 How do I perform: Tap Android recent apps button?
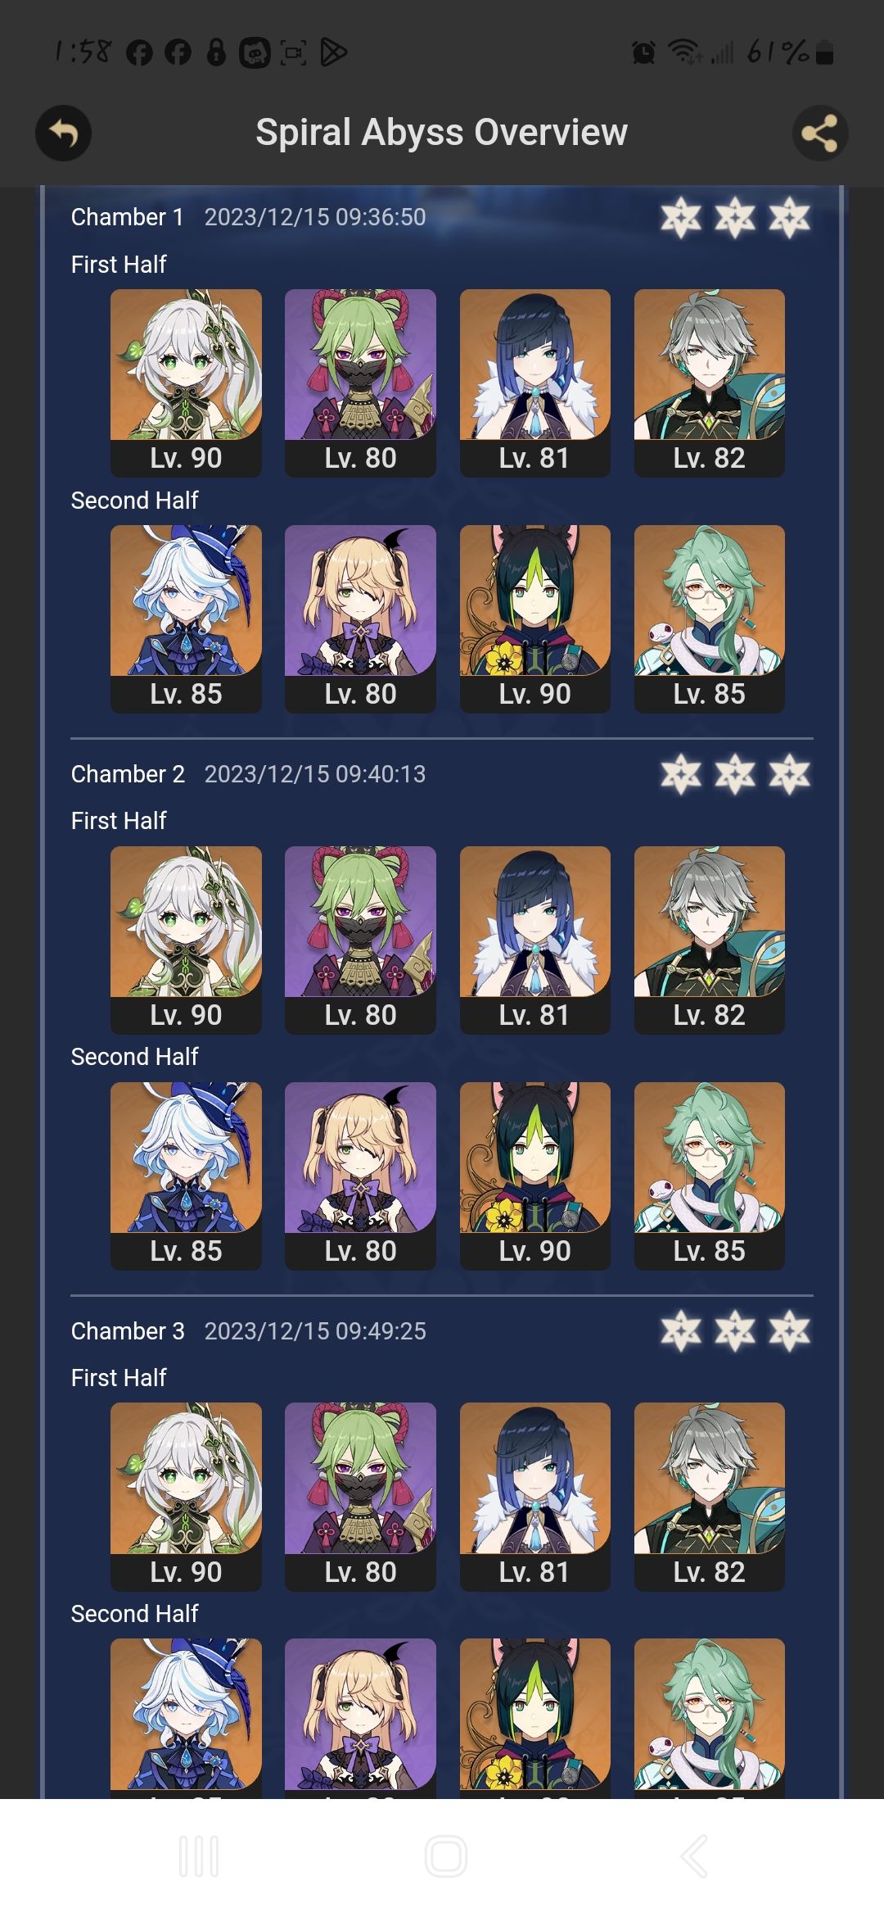pos(199,1856)
